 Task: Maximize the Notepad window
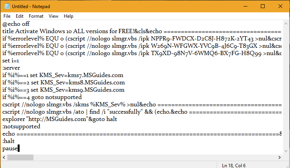[x=263, y=6]
